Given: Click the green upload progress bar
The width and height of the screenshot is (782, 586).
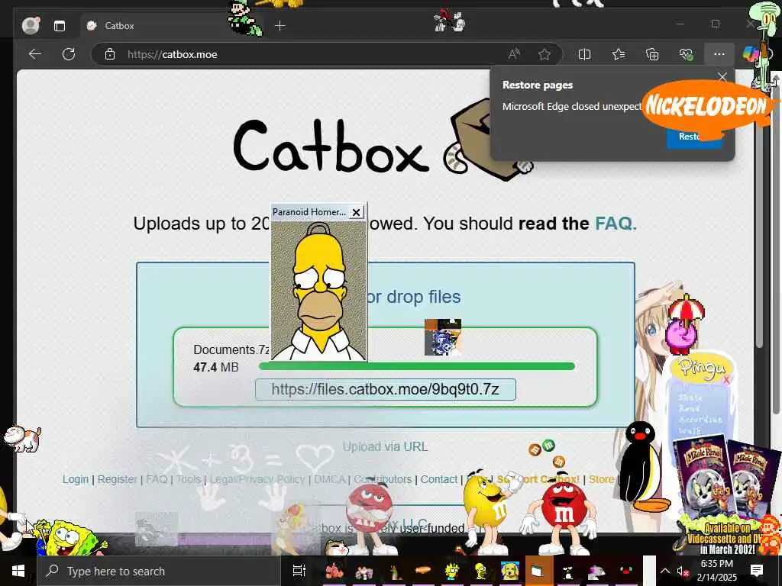Looking at the screenshot, I should (417, 366).
